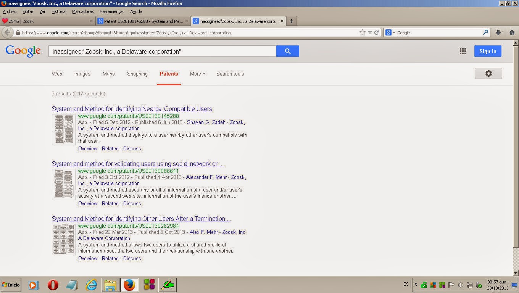Open the Action Center flag tray icon
This screenshot has height=293, width=519.
(451, 285)
